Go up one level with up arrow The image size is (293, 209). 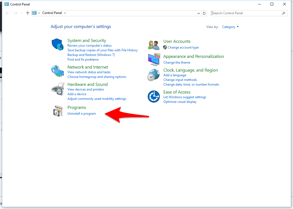click(27, 13)
